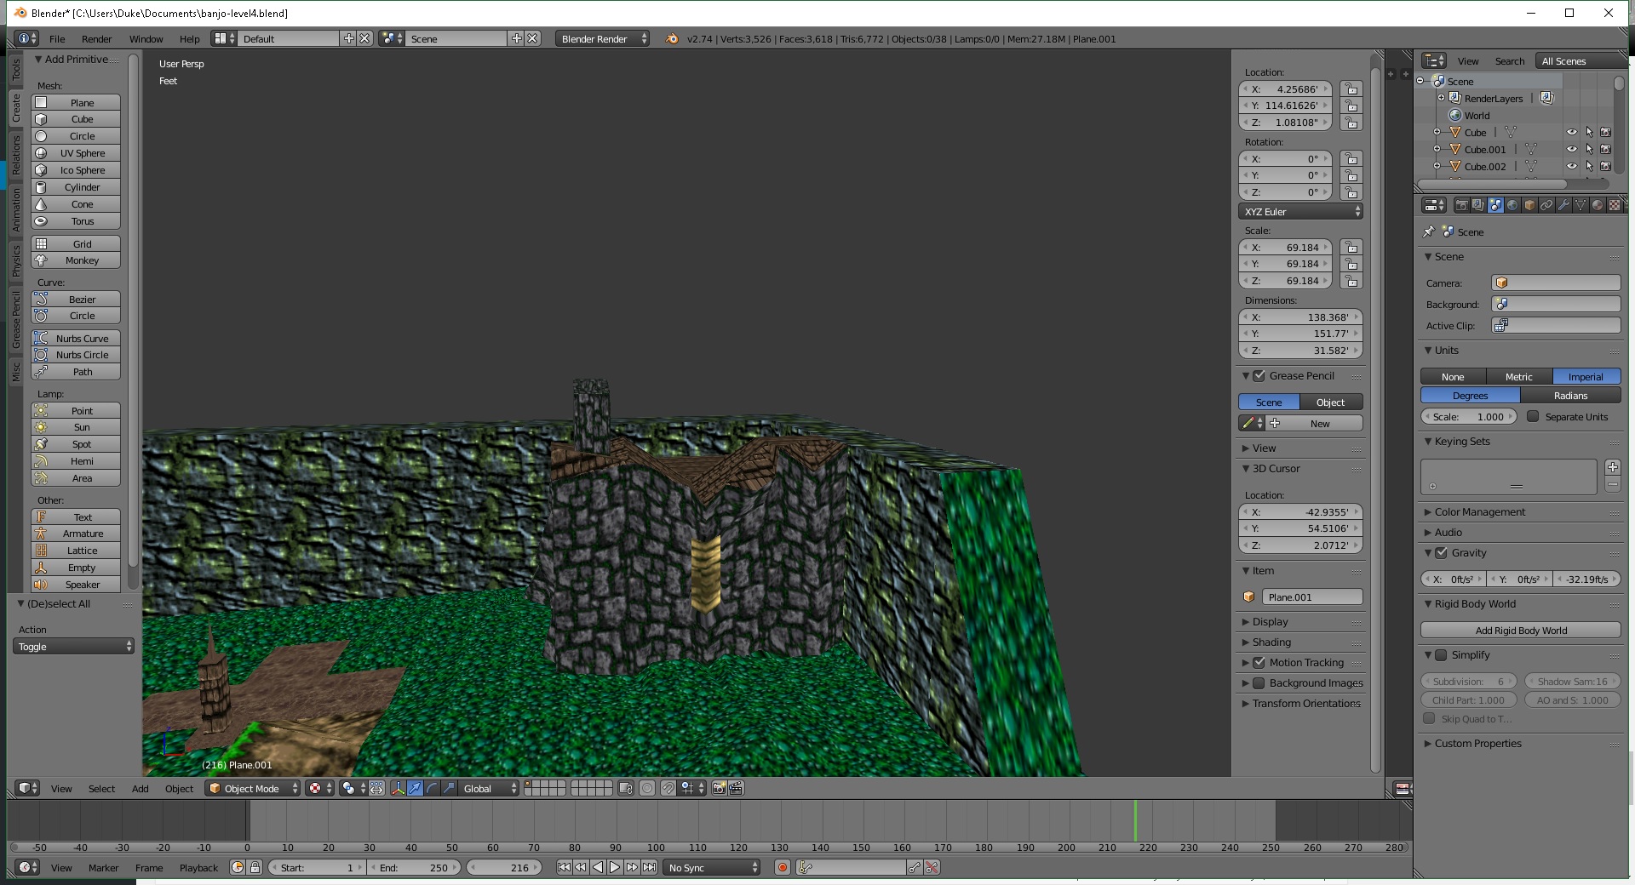Open the Modifiers wrench tab
Image resolution: width=1635 pixels, height=885 pixels.
(x=1563, y=205)
